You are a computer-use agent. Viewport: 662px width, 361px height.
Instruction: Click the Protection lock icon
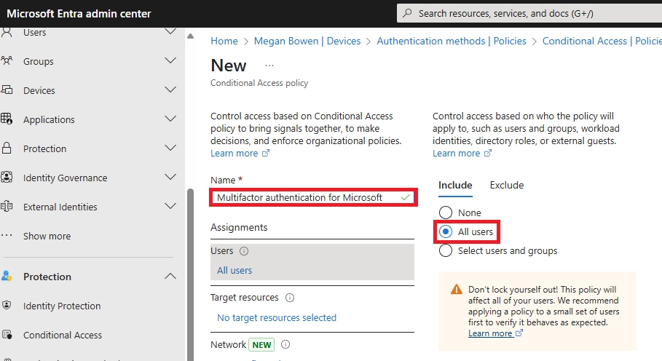(x=7, y=148)
